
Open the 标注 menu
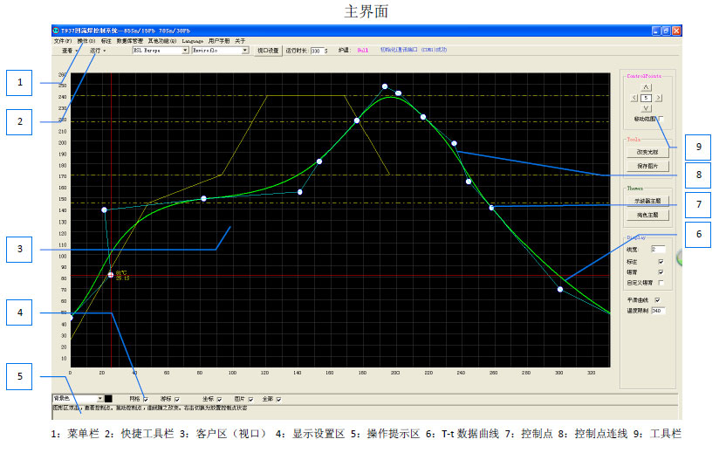[x=106, y=41]
